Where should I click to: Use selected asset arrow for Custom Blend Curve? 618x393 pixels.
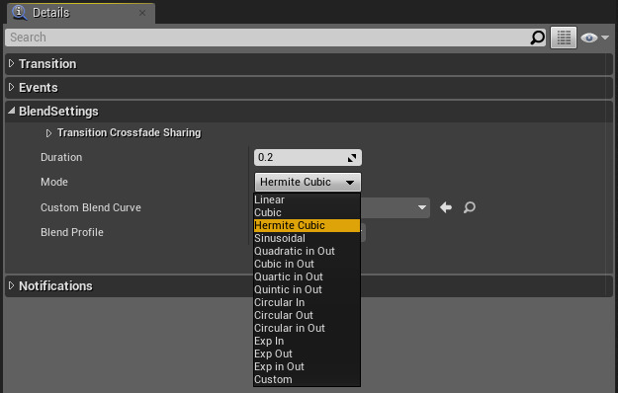point(446,207)
